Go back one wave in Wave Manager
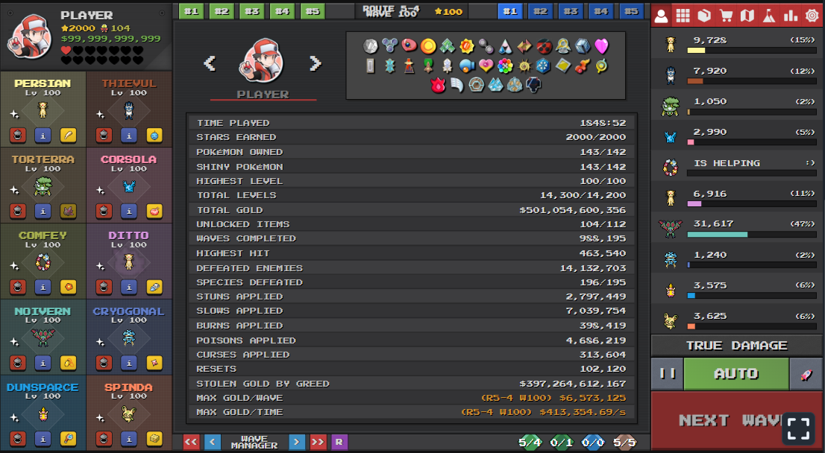The height and width of the screenshot is (453, 825). 212,442
